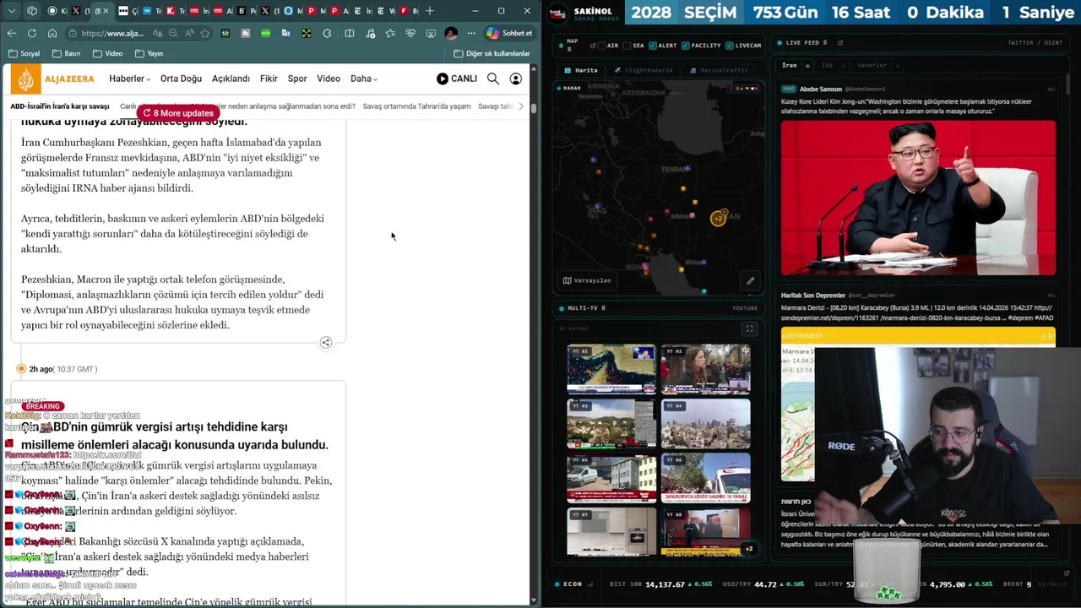Share the Pezeshkian article update

326,342
